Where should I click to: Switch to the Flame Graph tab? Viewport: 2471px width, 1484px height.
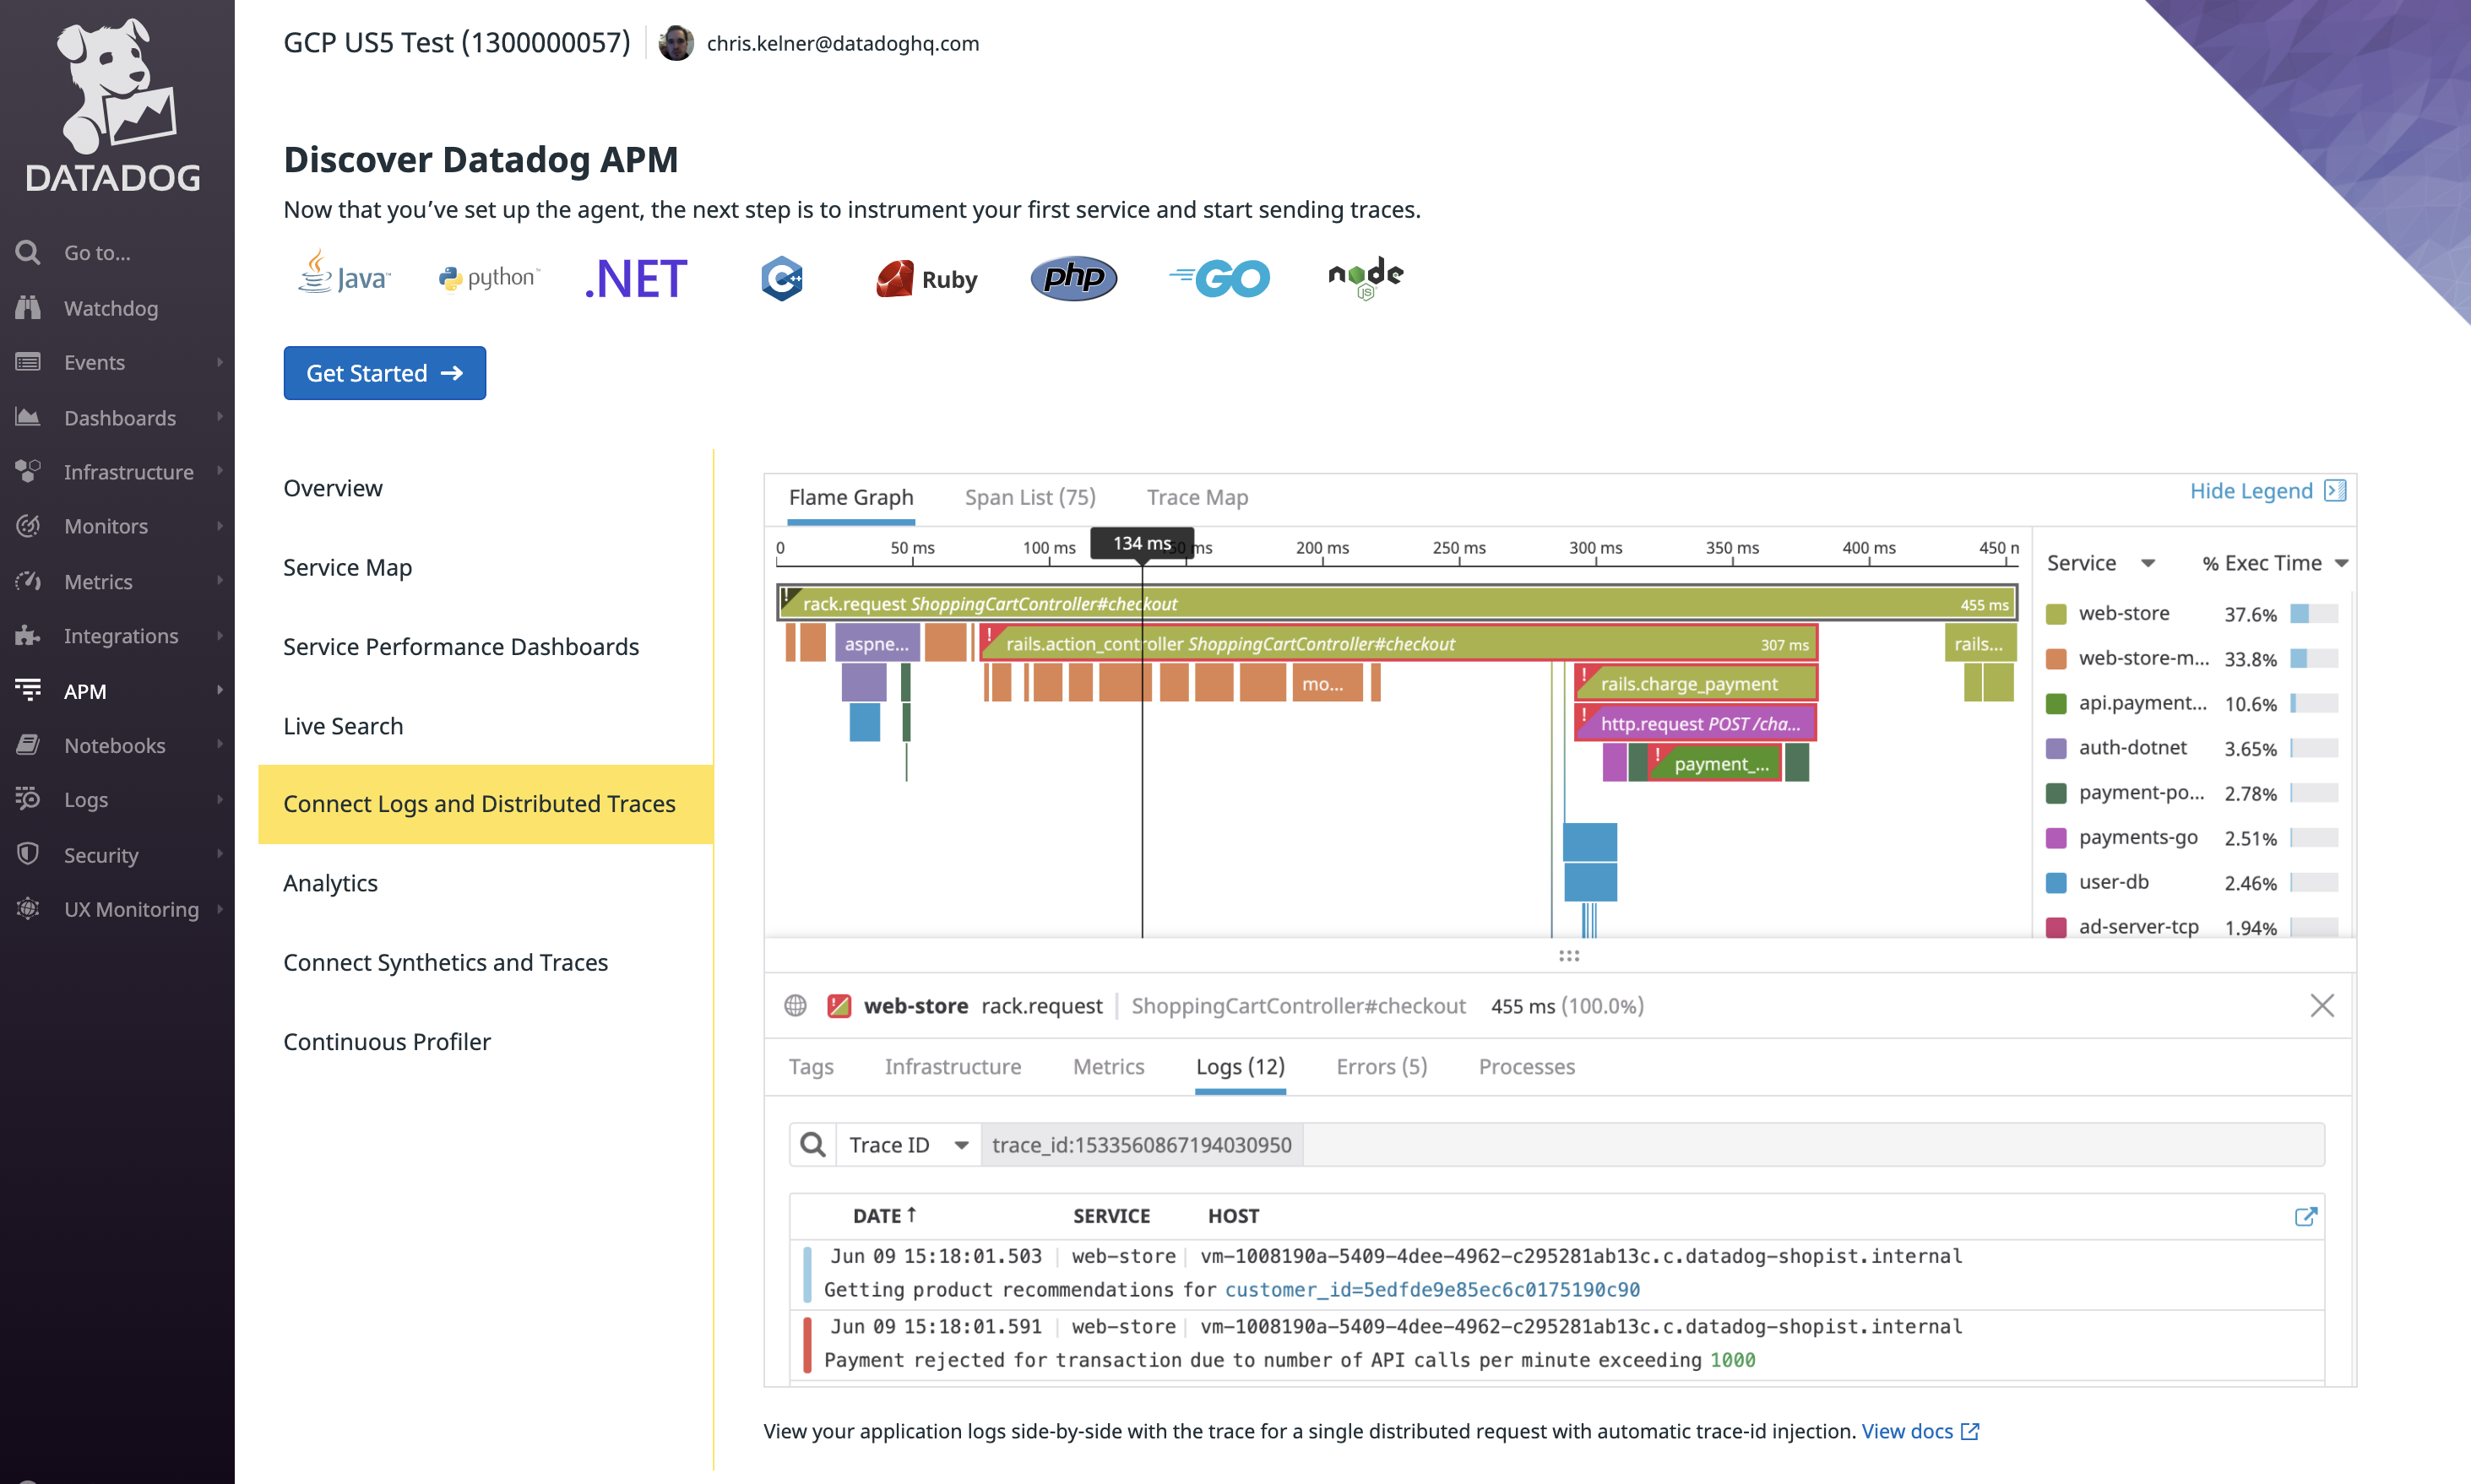[x=850, y=497]
